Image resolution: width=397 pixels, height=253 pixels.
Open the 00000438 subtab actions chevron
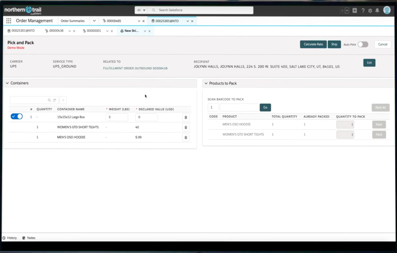click(x=70, y=31)
